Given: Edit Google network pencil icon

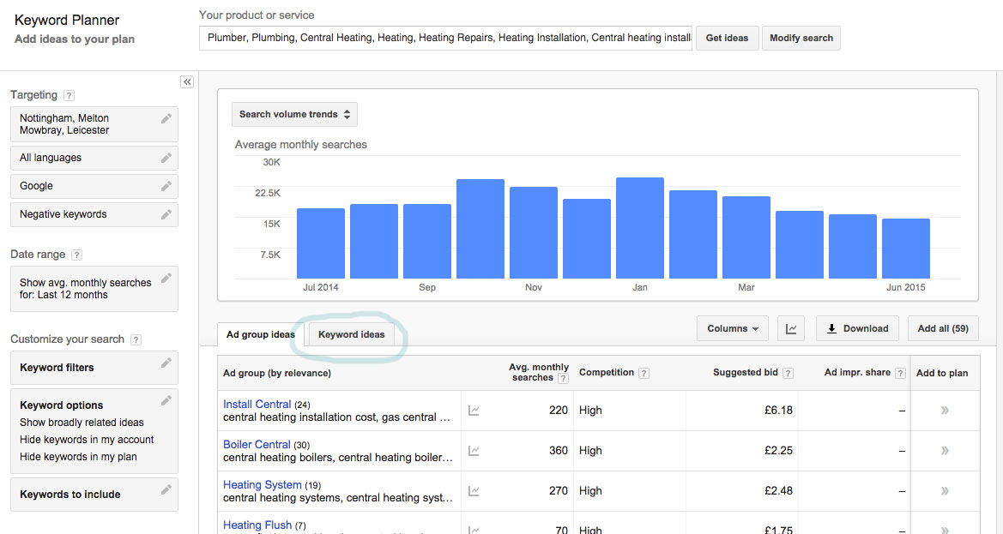Looking at the screenshot, I should point(166,186).
